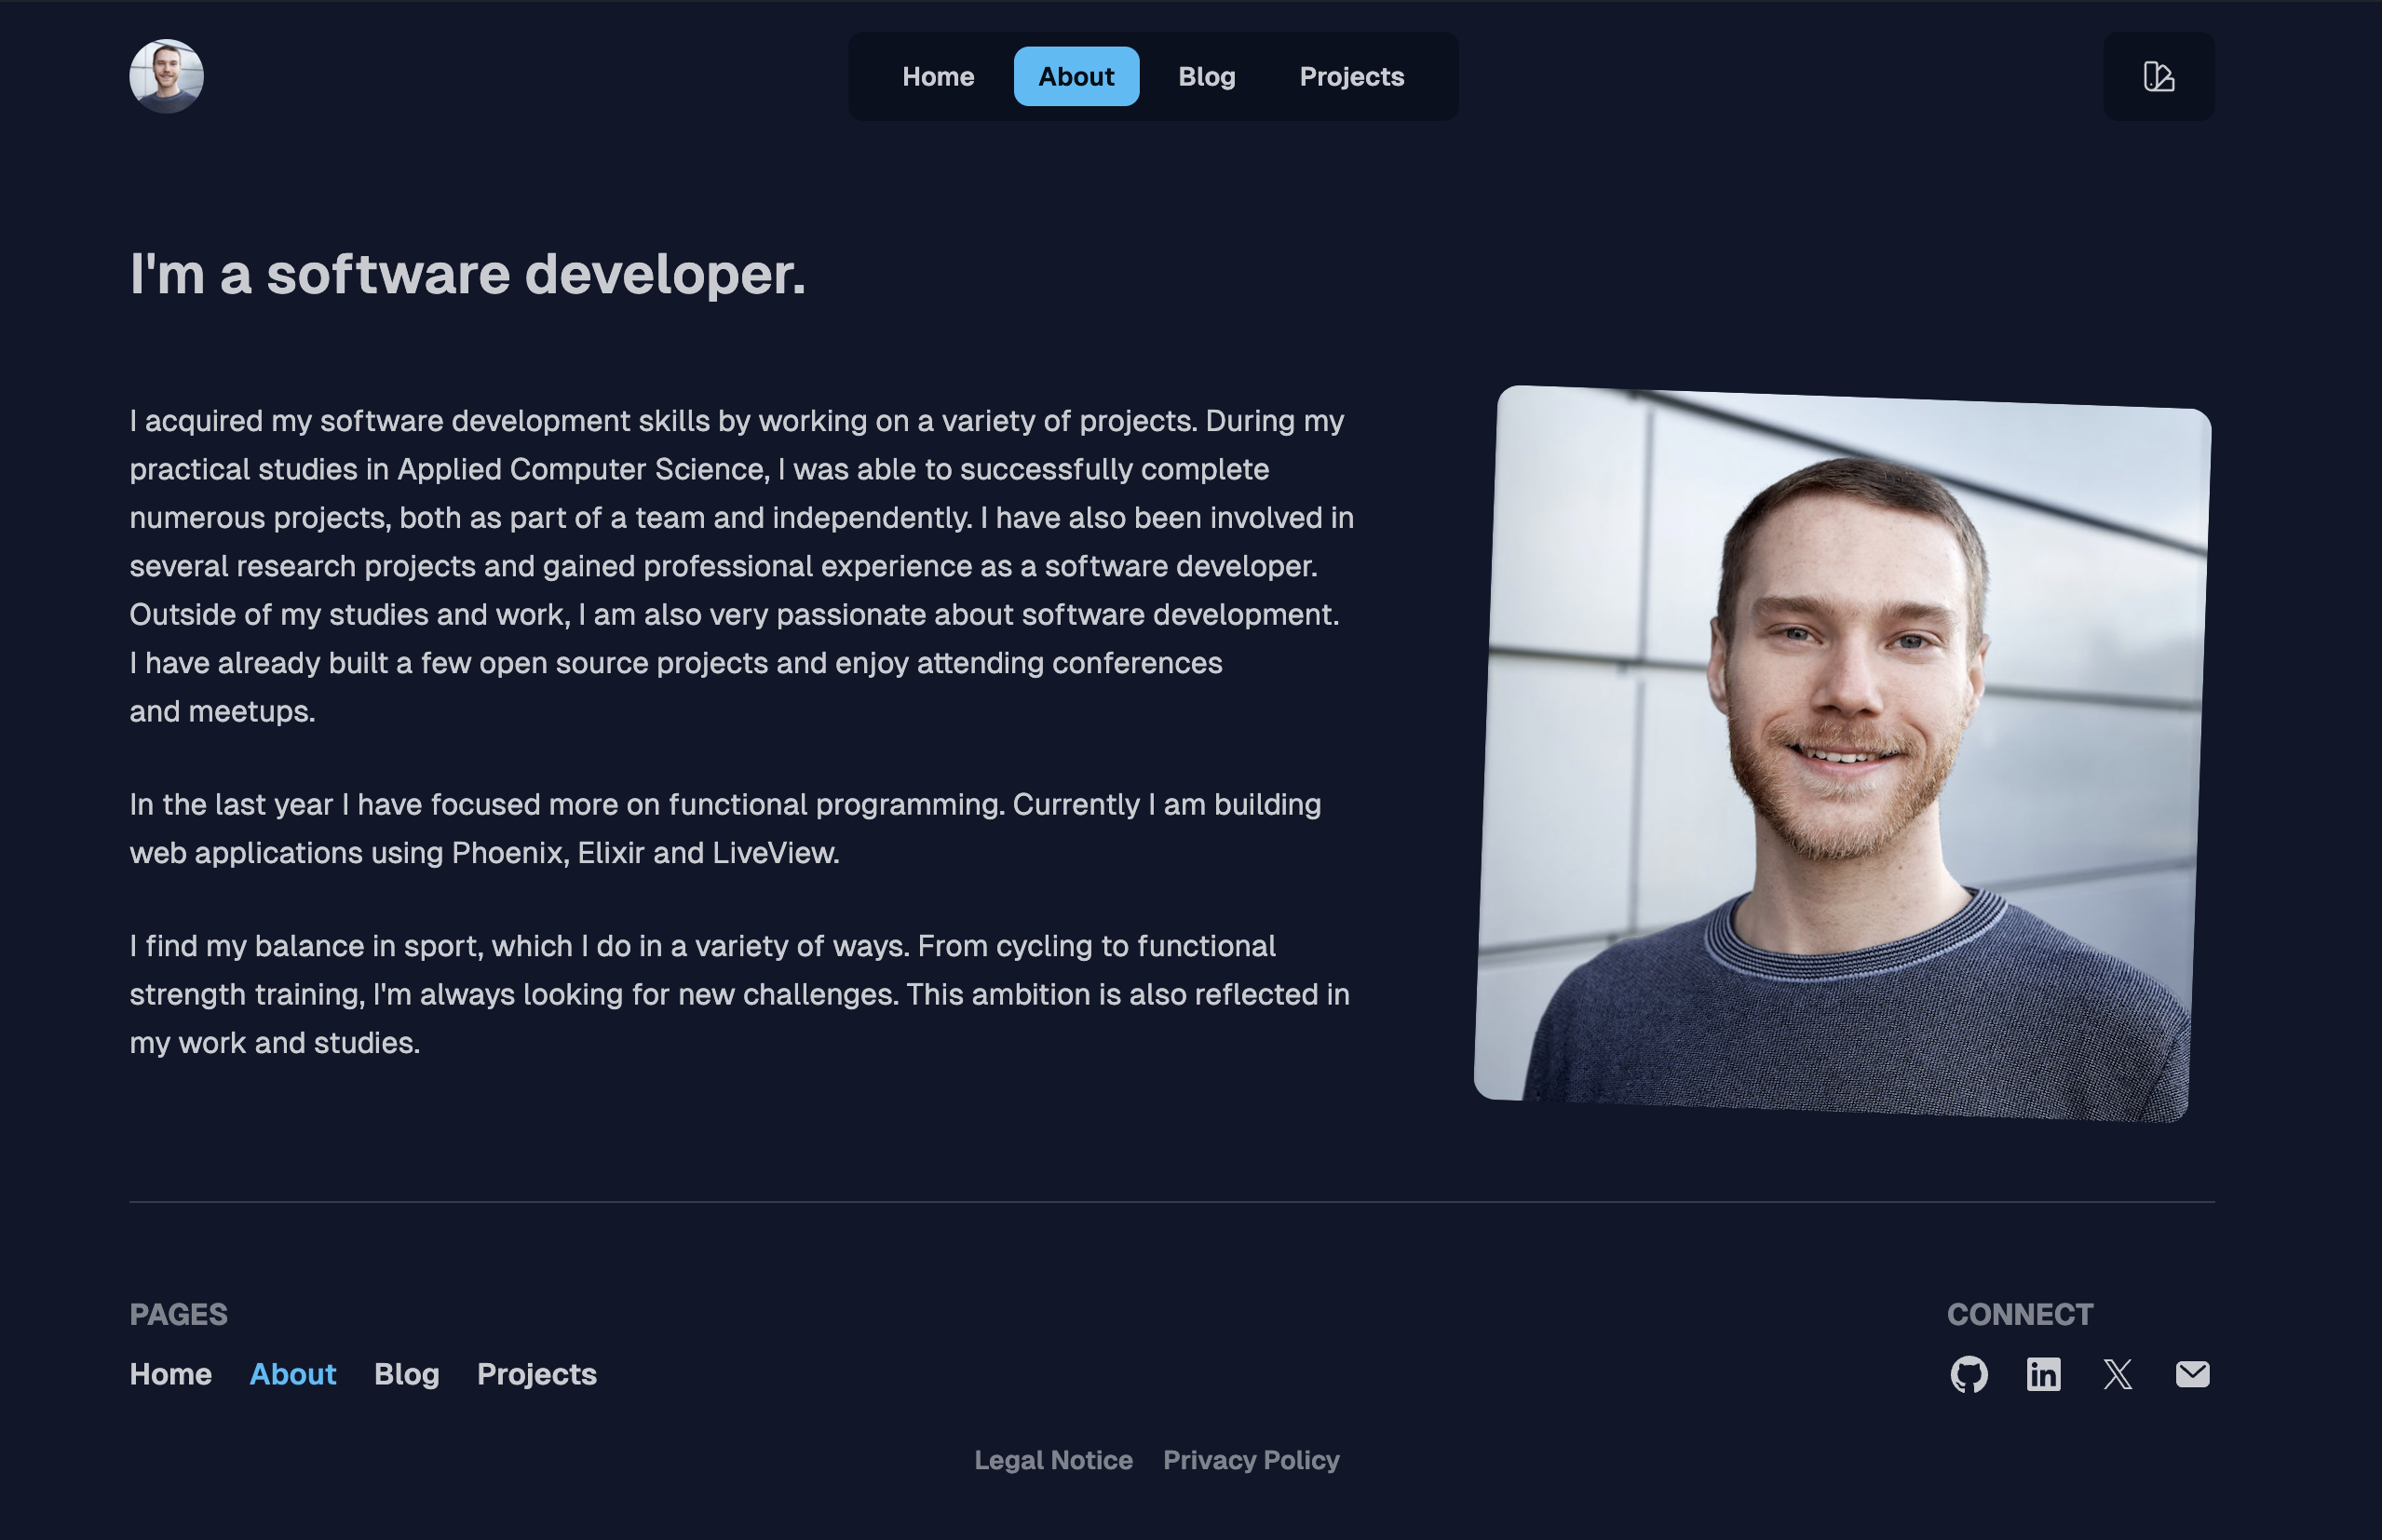
Task: Click the large tilted portrait photo
Action: (x=1842, y=752)
